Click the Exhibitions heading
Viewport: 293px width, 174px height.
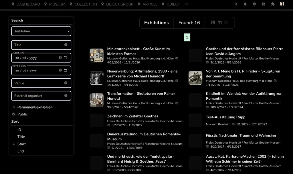coord(157,23)
